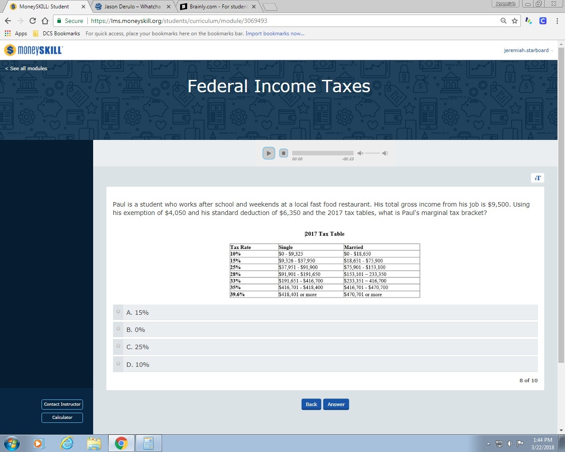The height and width of the screenshot is (452, 565).
Task: Open File Explorer from taskbar
Action: pos(94,443)
